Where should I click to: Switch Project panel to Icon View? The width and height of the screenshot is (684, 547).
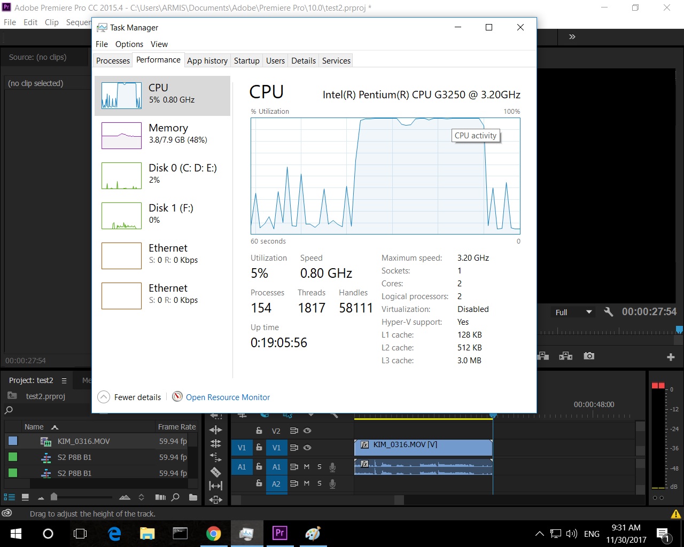25,497
